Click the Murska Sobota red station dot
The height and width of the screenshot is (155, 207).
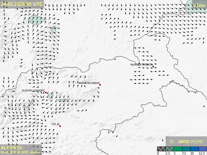pyautogui.click(x=153, y=67)
